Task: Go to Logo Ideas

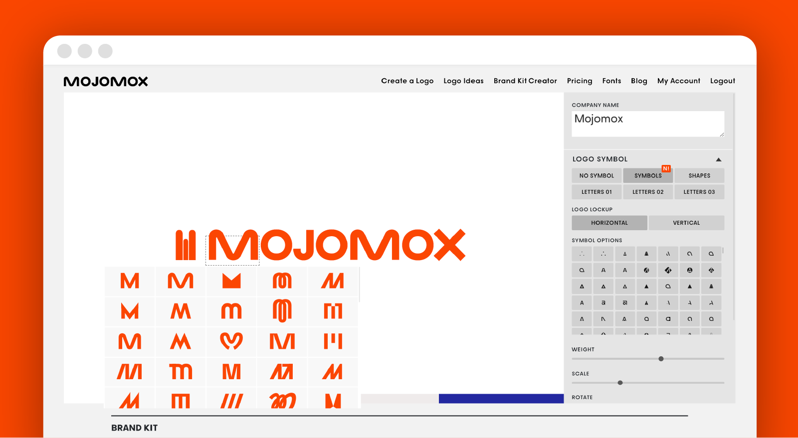Action: [463, 81]
